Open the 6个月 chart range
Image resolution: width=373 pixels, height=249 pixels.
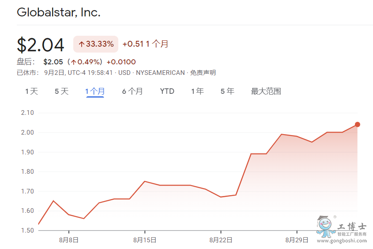click(x=133, y=91)
